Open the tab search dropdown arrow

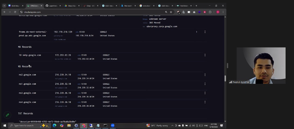(x=4, y=6)
